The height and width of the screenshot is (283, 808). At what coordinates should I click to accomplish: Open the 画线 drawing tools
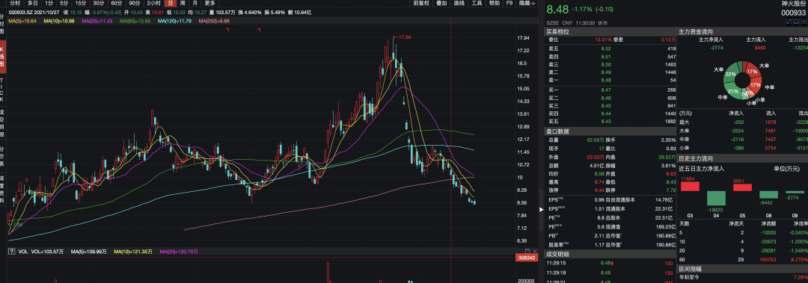click(459, 3)
